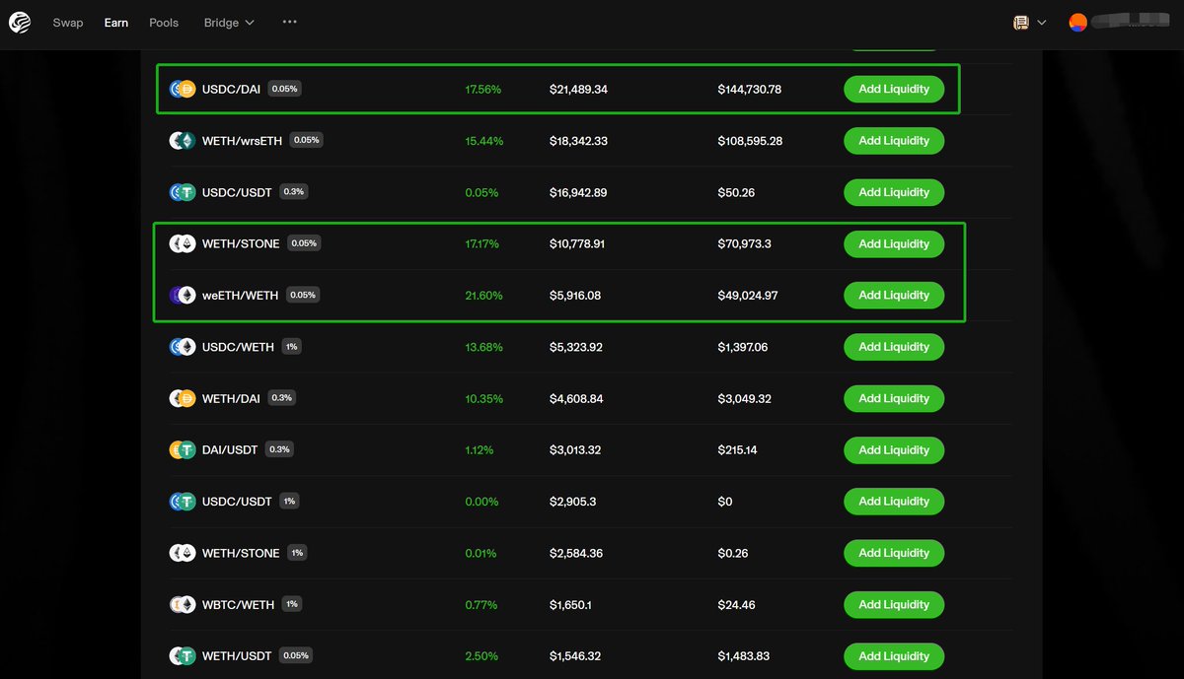Click the DAI/USDT token pair icon
Screen dimensions: 1184x679
tap(183, 449)
